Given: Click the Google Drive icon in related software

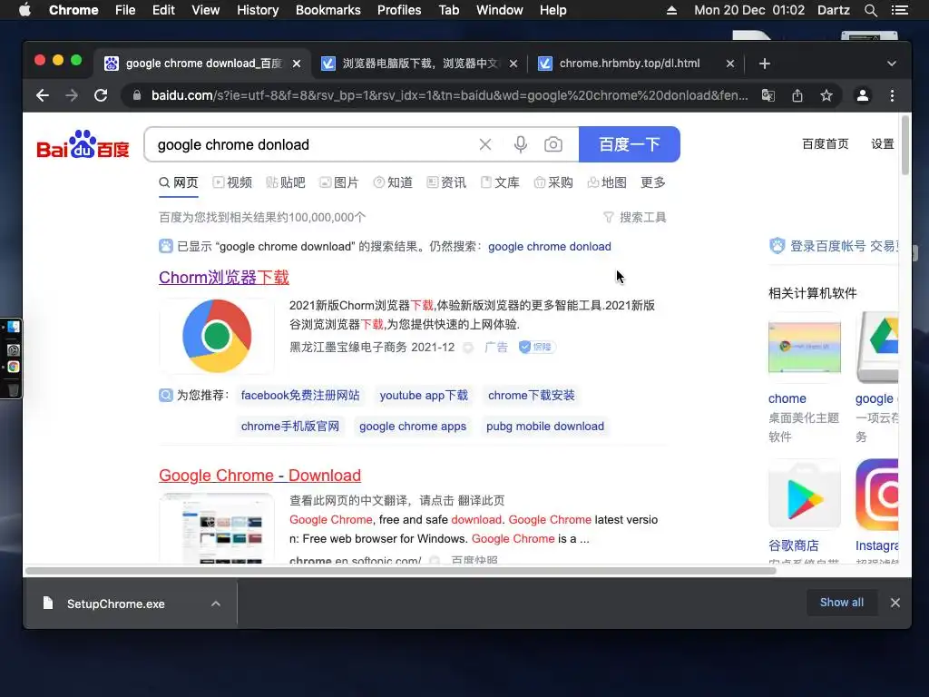Looking at the screenshot, I should coord(878,347).
